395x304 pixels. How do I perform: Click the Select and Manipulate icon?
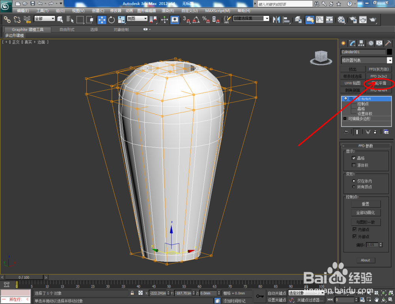point(164,19)
